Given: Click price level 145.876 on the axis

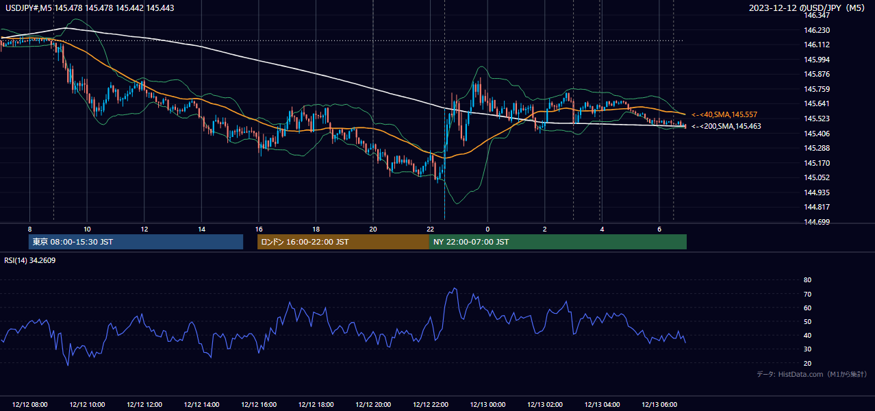Looking at the screenshot, I should 817,74.
